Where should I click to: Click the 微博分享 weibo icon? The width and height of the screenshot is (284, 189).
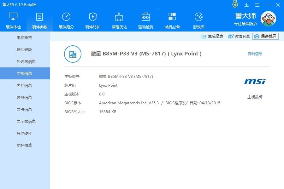pyautogui.click(x=231, y=36)
